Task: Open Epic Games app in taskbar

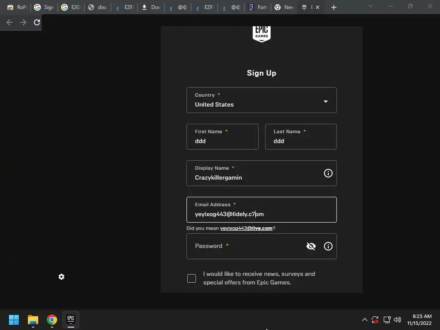Action: pos(71,319)
